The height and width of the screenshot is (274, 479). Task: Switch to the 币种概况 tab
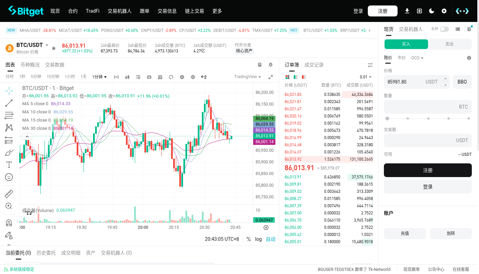pyautogui.click(x=30, y=65)
